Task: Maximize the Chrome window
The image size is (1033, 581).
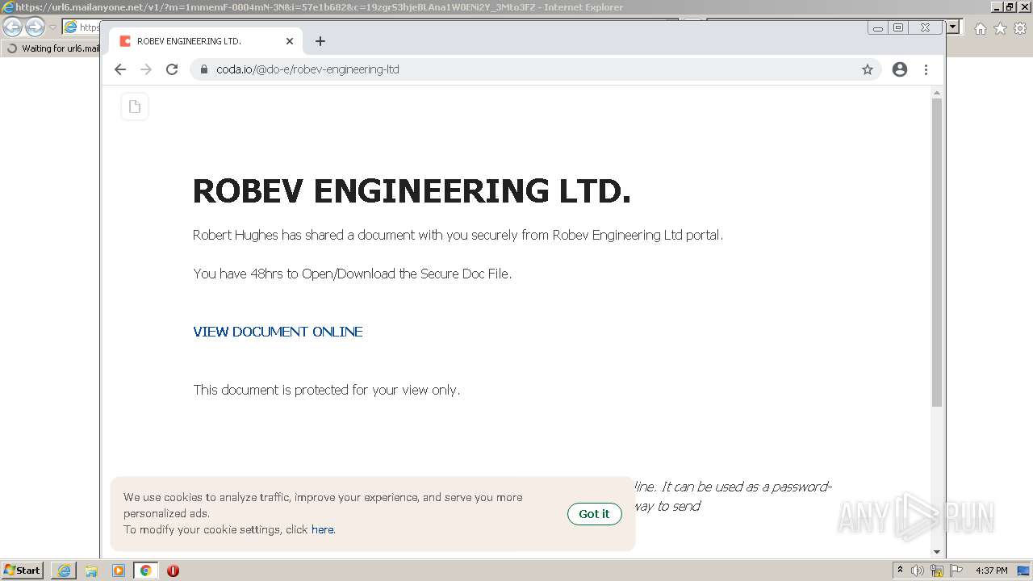Action: coord(898,28)
